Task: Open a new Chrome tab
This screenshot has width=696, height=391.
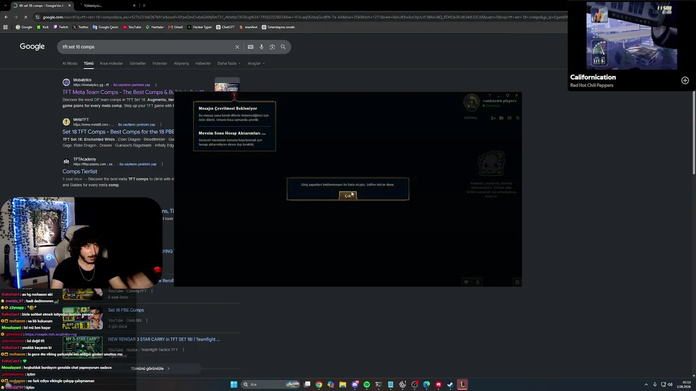Action: [x=144, y=5]
